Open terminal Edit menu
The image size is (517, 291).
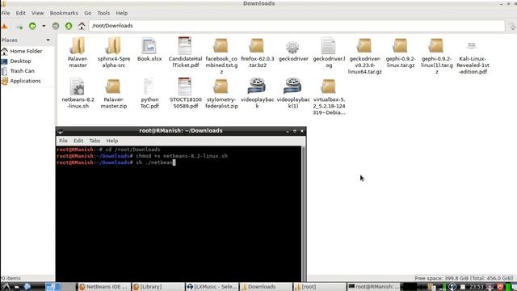[x=78, y=141]
